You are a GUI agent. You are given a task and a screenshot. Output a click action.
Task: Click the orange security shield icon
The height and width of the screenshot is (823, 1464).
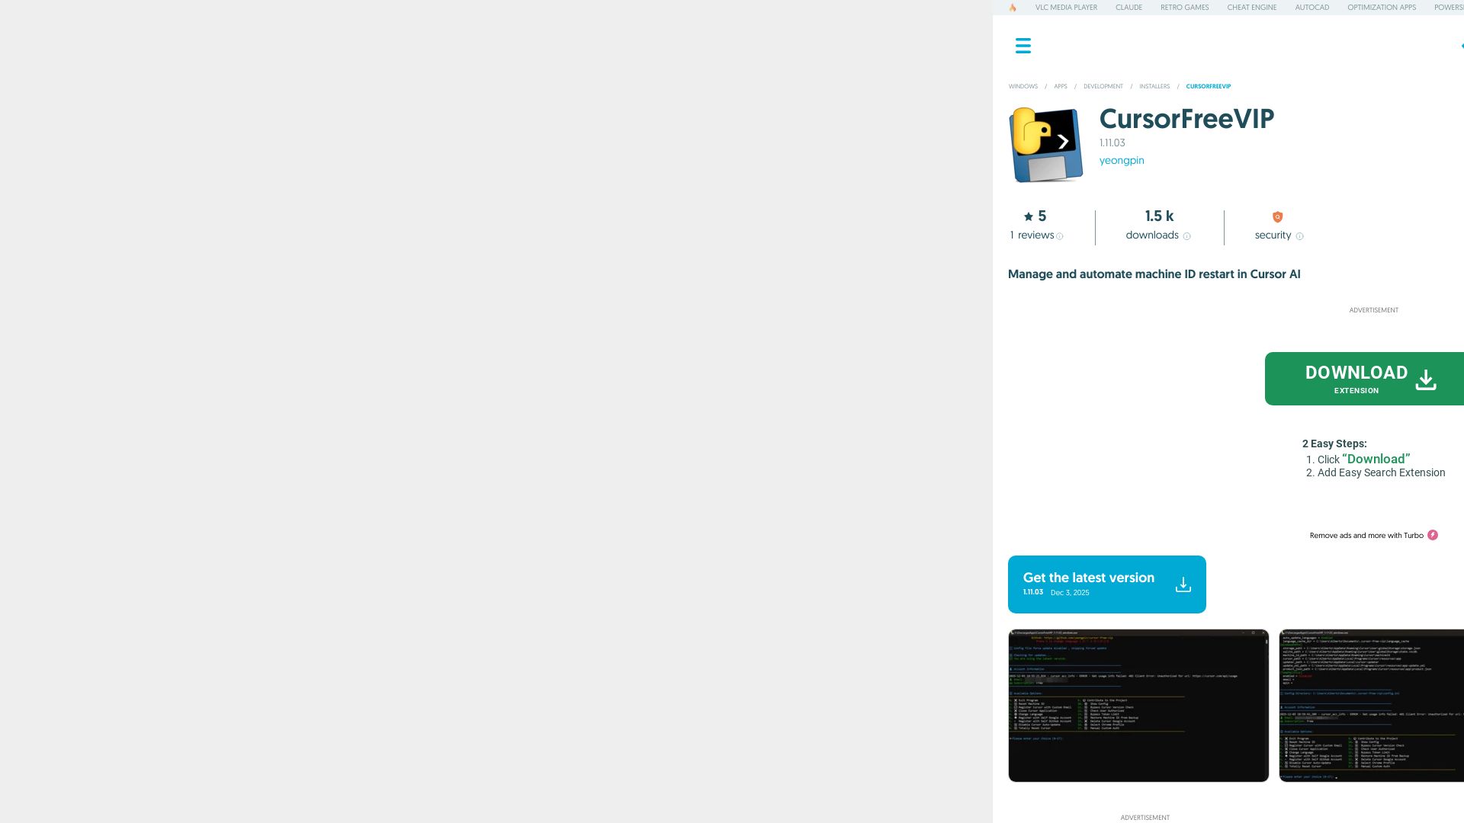coord(1278,217)
